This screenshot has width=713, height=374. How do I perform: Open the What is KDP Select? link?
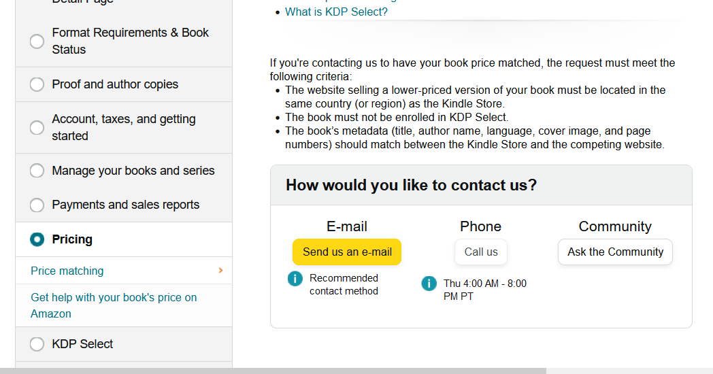(x=336, y=12)
